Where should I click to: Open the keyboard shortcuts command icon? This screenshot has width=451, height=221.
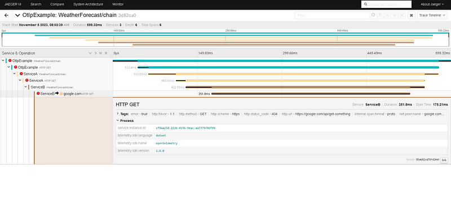(412, 15)
